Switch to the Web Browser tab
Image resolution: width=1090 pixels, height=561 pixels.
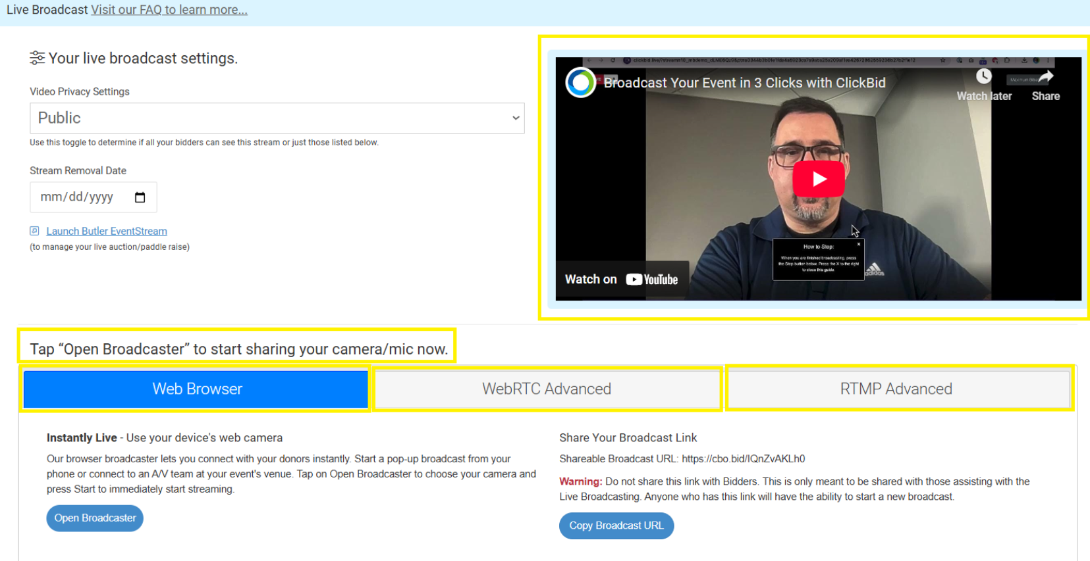[196, 389]
